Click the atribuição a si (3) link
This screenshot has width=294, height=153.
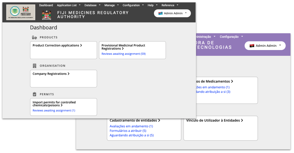tap(213, 92)
